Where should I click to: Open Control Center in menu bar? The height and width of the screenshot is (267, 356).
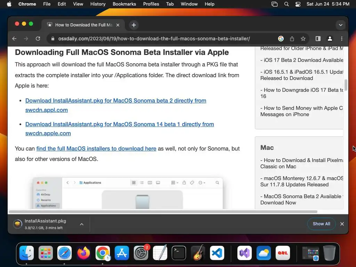click(x=298, y=4)
